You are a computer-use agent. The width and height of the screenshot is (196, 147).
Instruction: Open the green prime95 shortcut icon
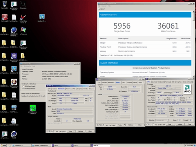(x=33, y=109)
